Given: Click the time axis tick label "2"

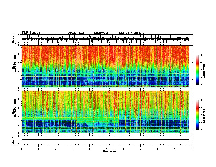Looking at the screenshot, I should click(56, 149).
